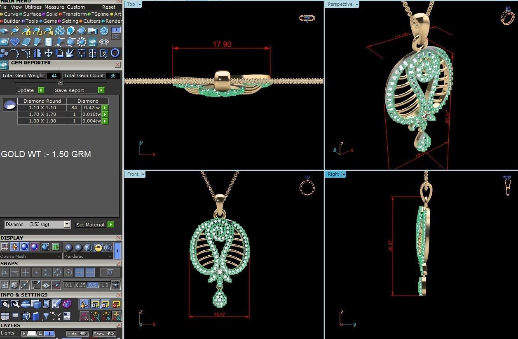This screenshot has height=339, width=518.
Task: Click the blue book icon in Info & Settings
Action: click(35, 316)
